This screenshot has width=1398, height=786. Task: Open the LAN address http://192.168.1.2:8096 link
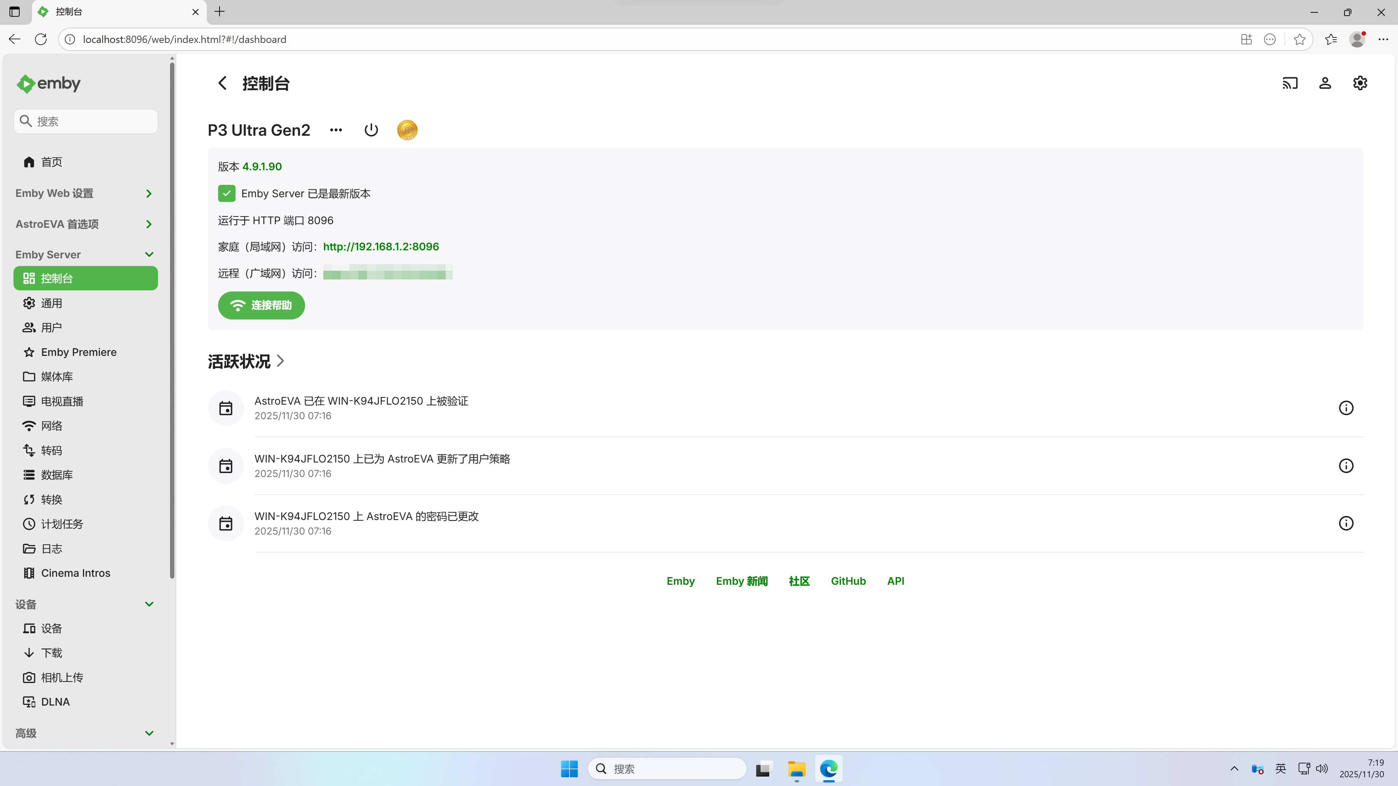381,247
